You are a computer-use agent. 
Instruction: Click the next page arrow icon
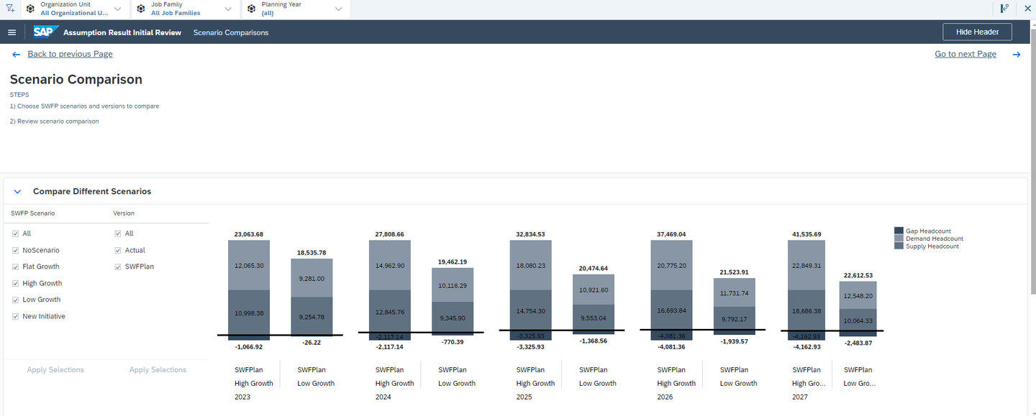(1017, 55)
